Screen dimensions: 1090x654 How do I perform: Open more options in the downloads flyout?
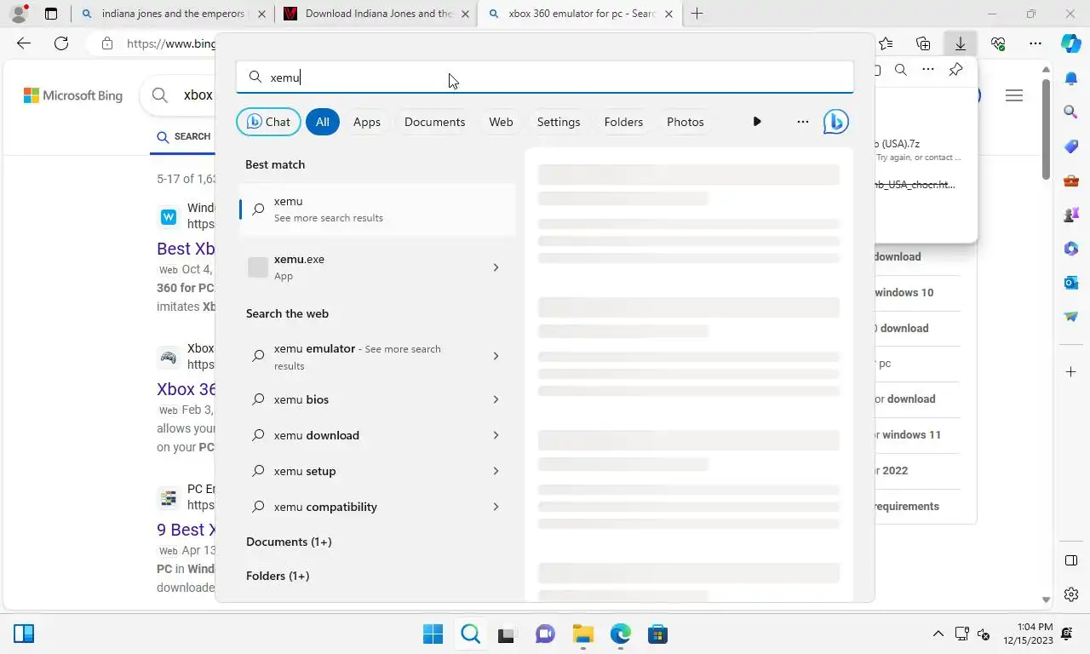click(928, 70)
